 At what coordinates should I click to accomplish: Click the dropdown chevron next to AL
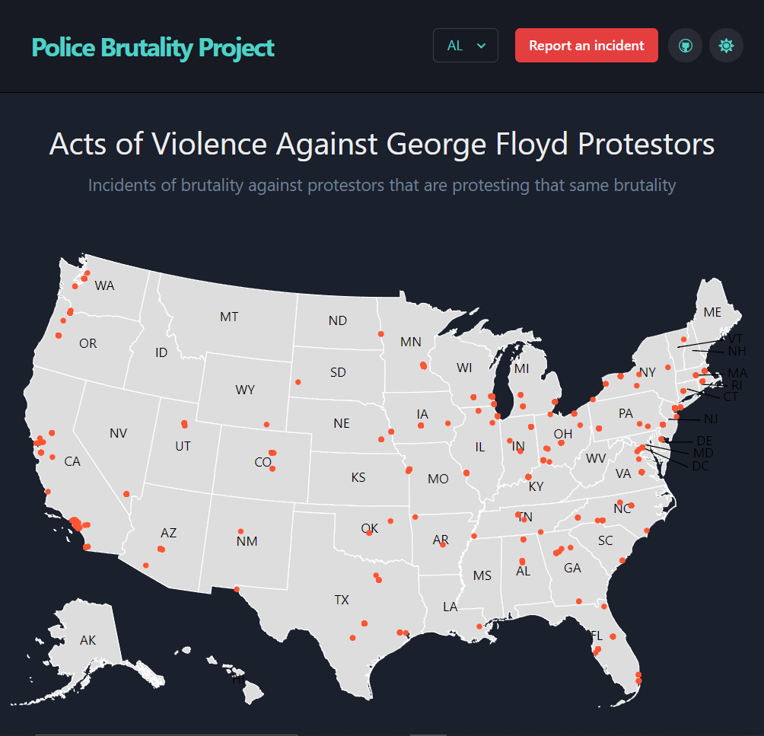tap(481, 46)
